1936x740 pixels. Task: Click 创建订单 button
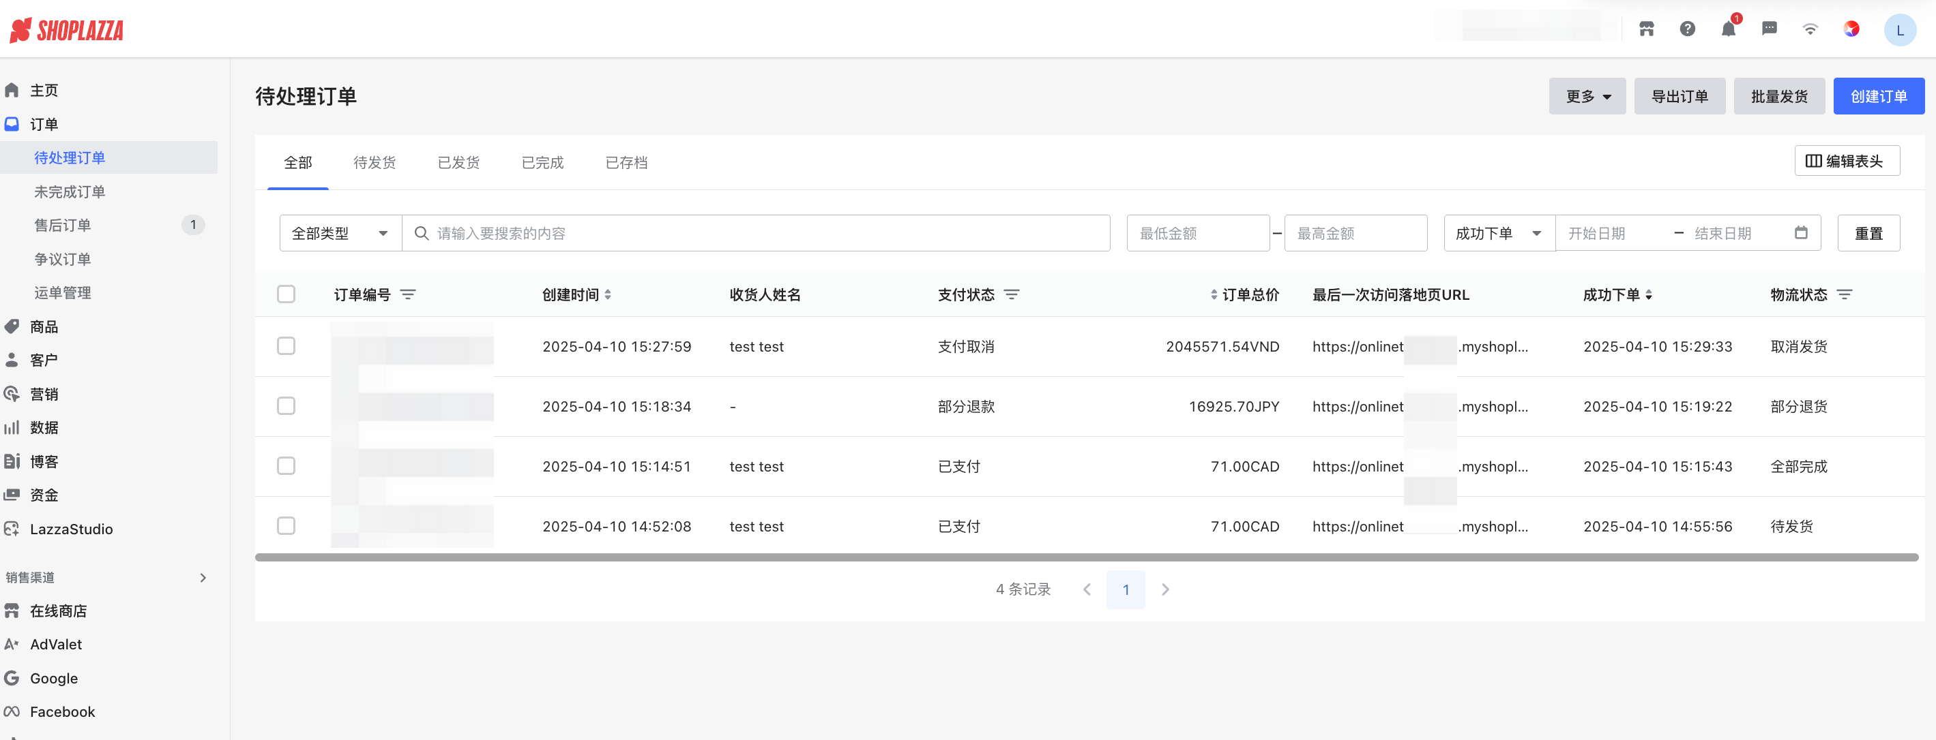[x=1878, y=96]
